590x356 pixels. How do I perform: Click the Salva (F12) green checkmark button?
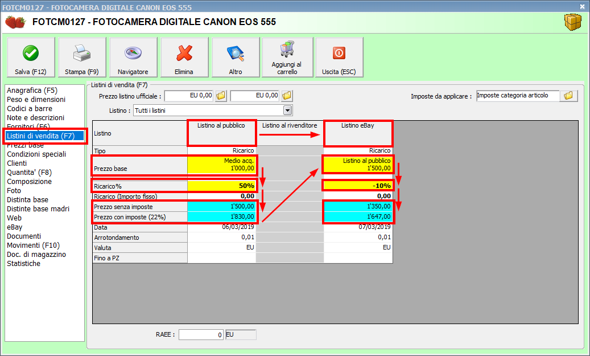point(31,58)
